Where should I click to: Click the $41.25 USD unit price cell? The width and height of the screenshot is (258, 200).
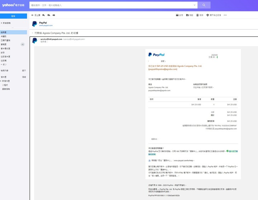click(196, 104)
